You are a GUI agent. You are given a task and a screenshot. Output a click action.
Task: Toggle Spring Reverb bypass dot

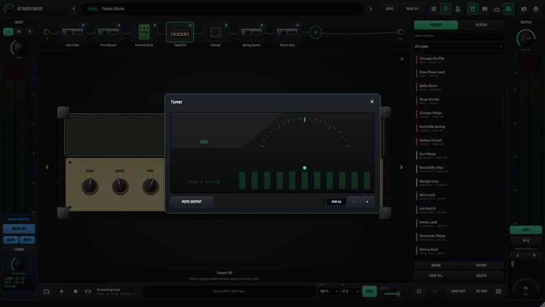[262, 25]
